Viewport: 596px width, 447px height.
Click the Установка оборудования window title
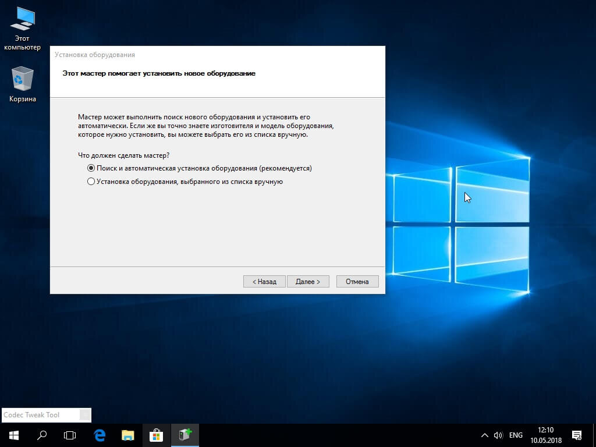(x=95, y=55)
